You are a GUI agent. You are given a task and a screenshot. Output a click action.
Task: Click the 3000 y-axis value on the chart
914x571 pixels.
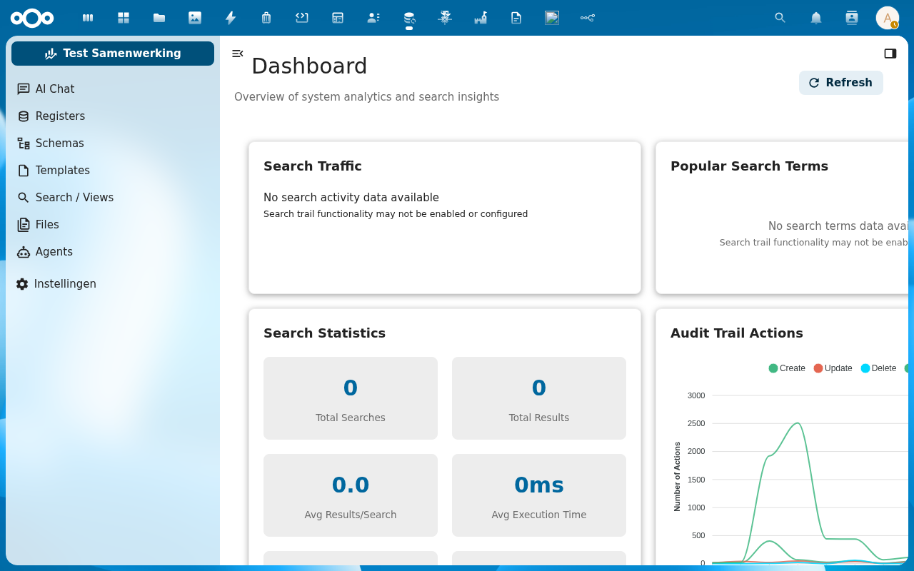point(696,395)
